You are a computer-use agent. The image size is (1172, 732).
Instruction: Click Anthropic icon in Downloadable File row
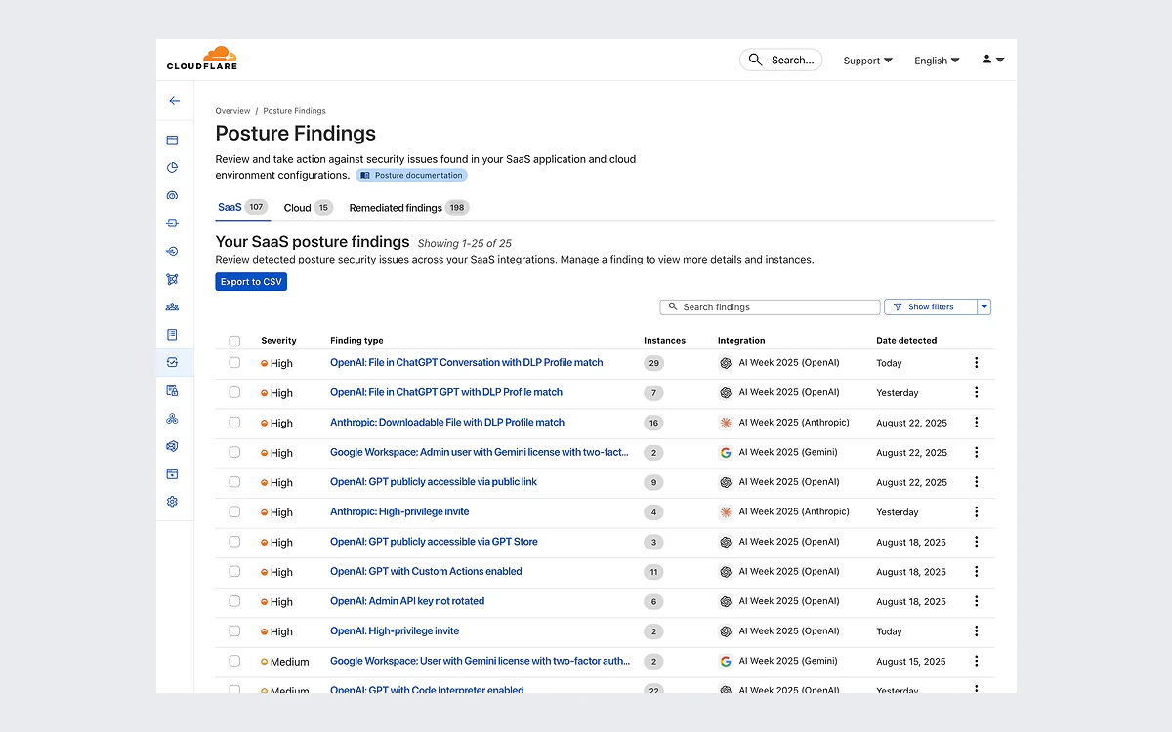coord(726,423)
